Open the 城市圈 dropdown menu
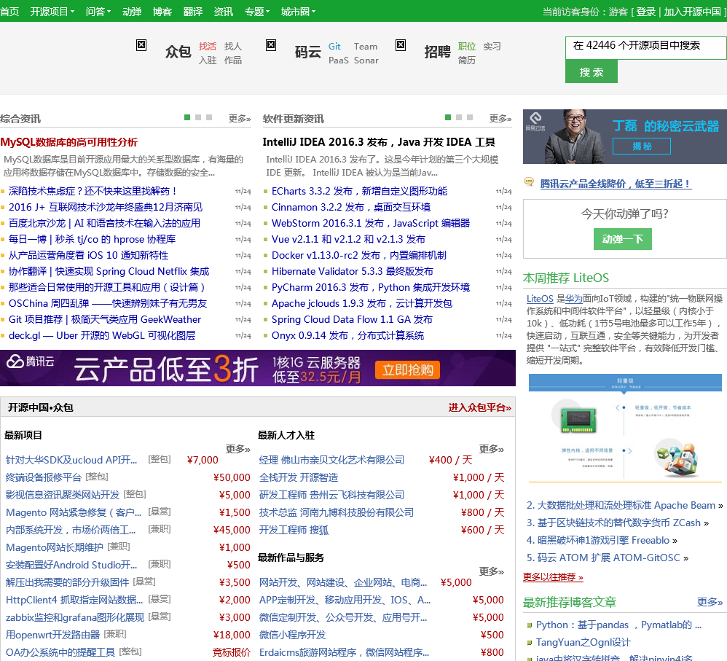The image size is (727, 661). 298,12
